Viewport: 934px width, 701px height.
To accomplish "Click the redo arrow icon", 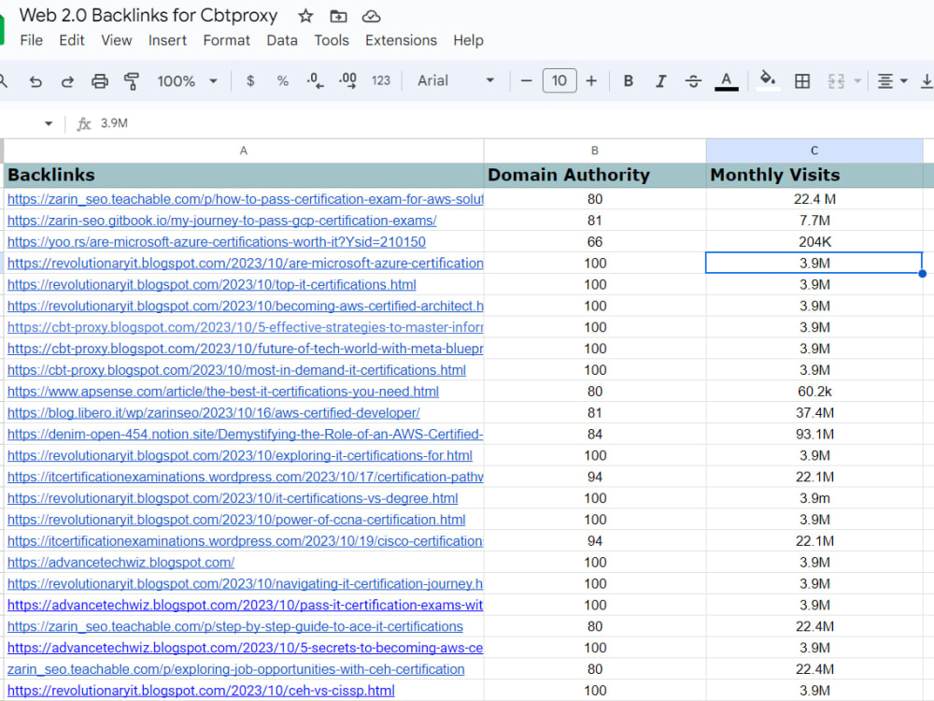I will 67,81.
